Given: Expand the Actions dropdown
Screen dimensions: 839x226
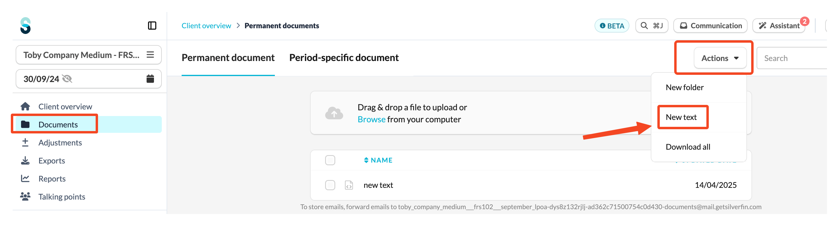Looking at the screenshot, I should pos(720,58).
